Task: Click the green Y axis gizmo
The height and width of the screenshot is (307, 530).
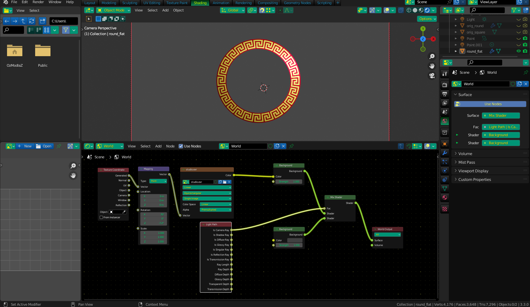Action: pos(423,29)
